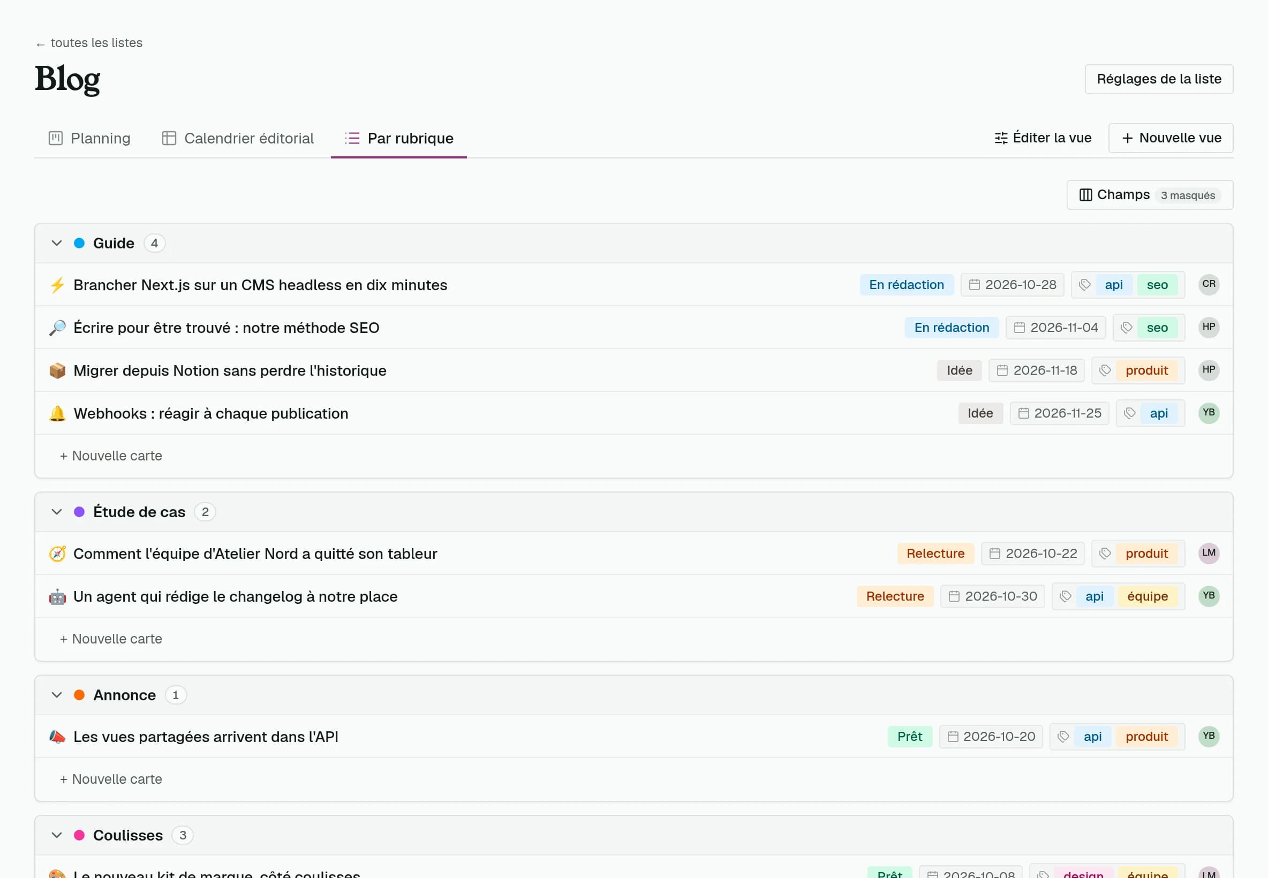Click the seo tag on the Next.js card
Screen dimensions: 1268x878
pyautogui.click(x=1157, y=285)
